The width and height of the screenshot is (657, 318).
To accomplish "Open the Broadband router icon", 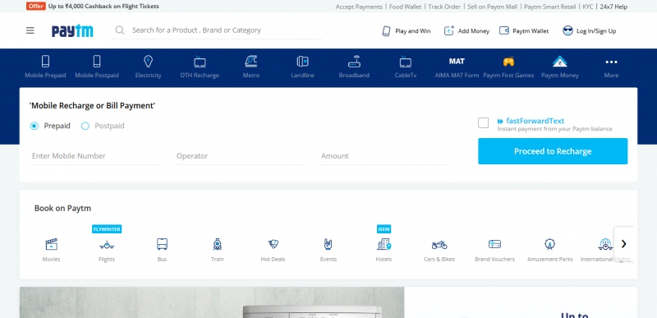I will click(354, 62).
